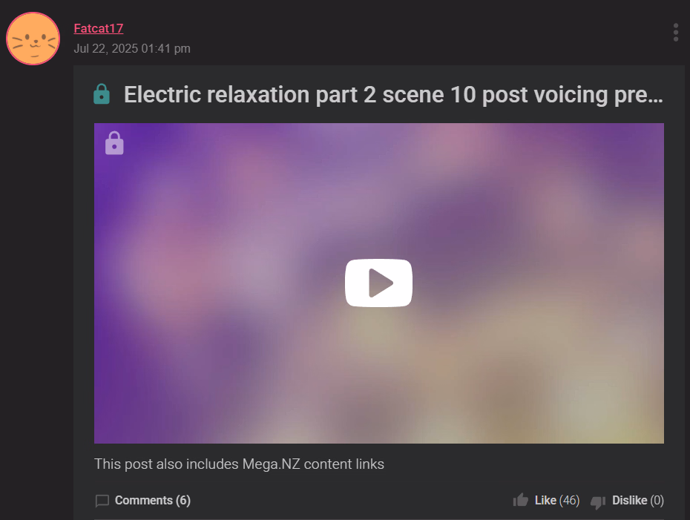Click the comments speech bubble icon

[x=102, y=501]
